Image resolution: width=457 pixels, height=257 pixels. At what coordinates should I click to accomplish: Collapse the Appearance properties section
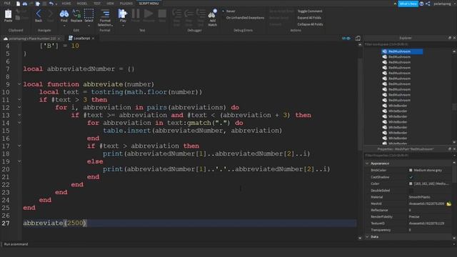coord(367,163)
